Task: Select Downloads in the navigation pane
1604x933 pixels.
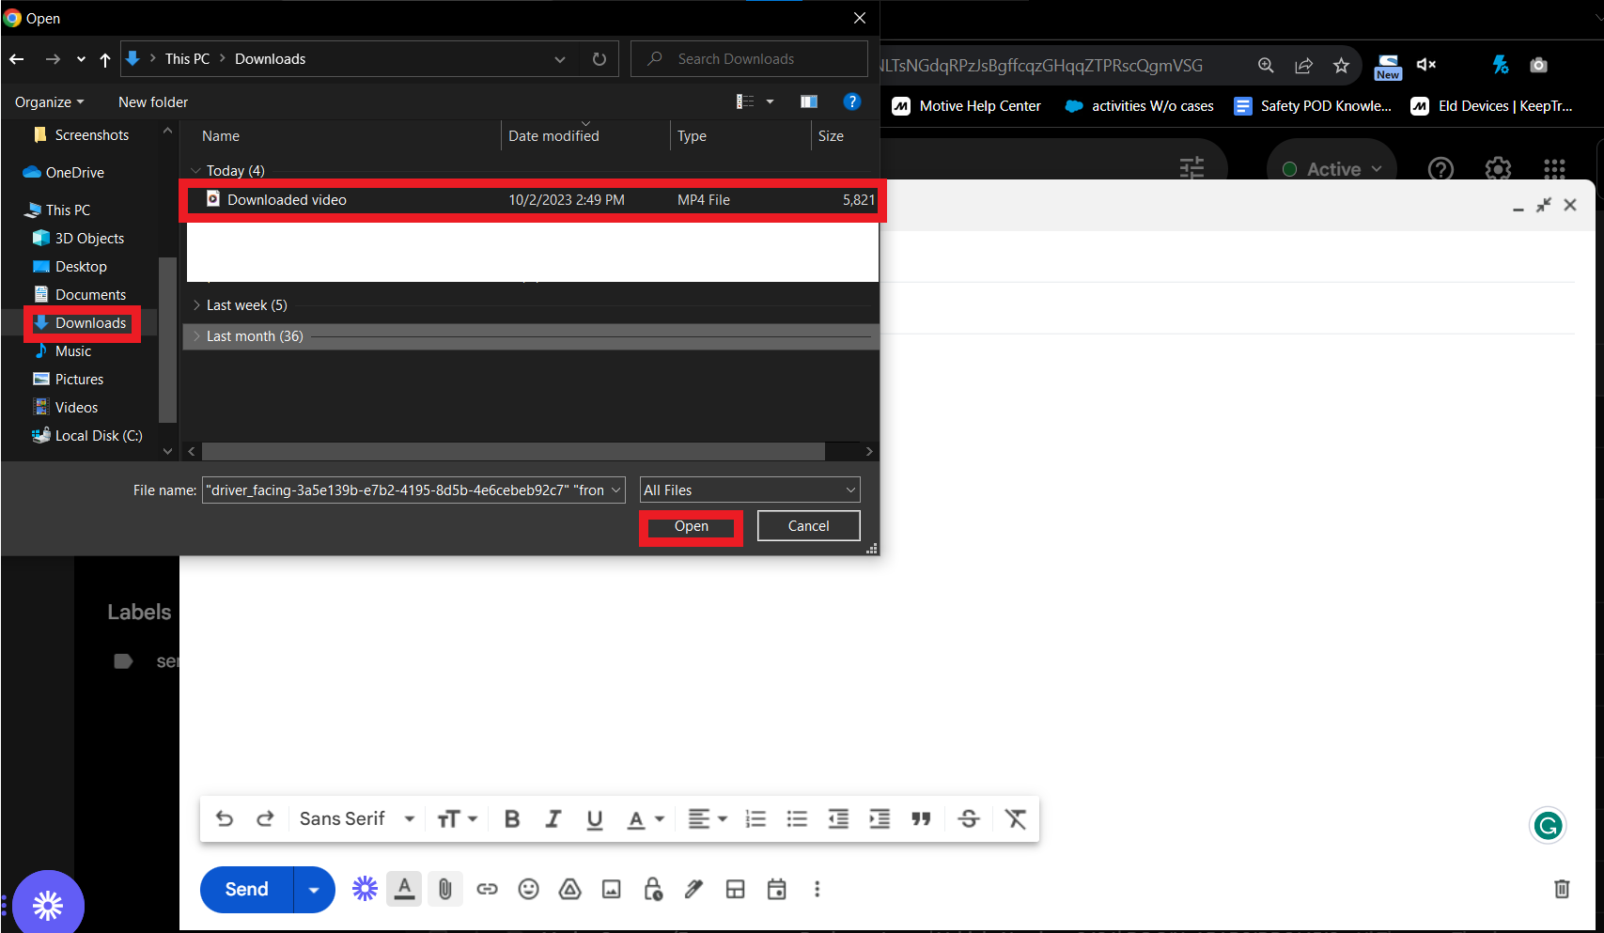Action: (x=90, y=323)
